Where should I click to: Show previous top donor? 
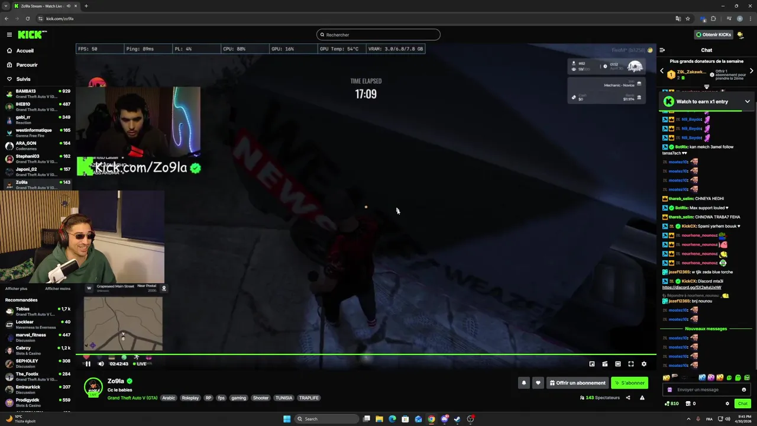[x=662, y=71]
